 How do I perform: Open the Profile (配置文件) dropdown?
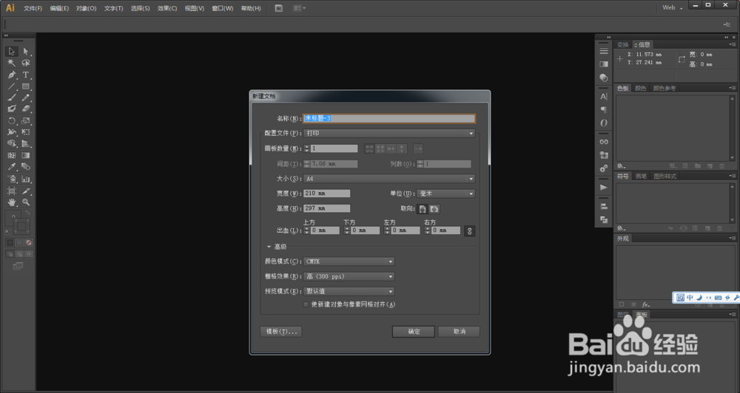coord(389,134)
